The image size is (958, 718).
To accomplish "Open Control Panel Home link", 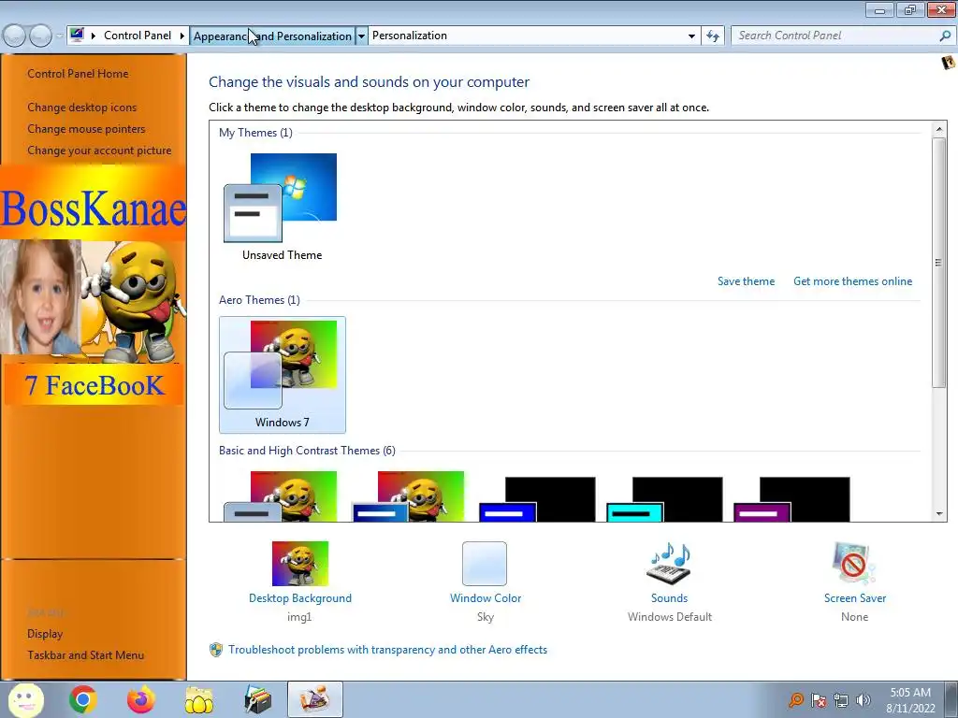I will (78, 73).
